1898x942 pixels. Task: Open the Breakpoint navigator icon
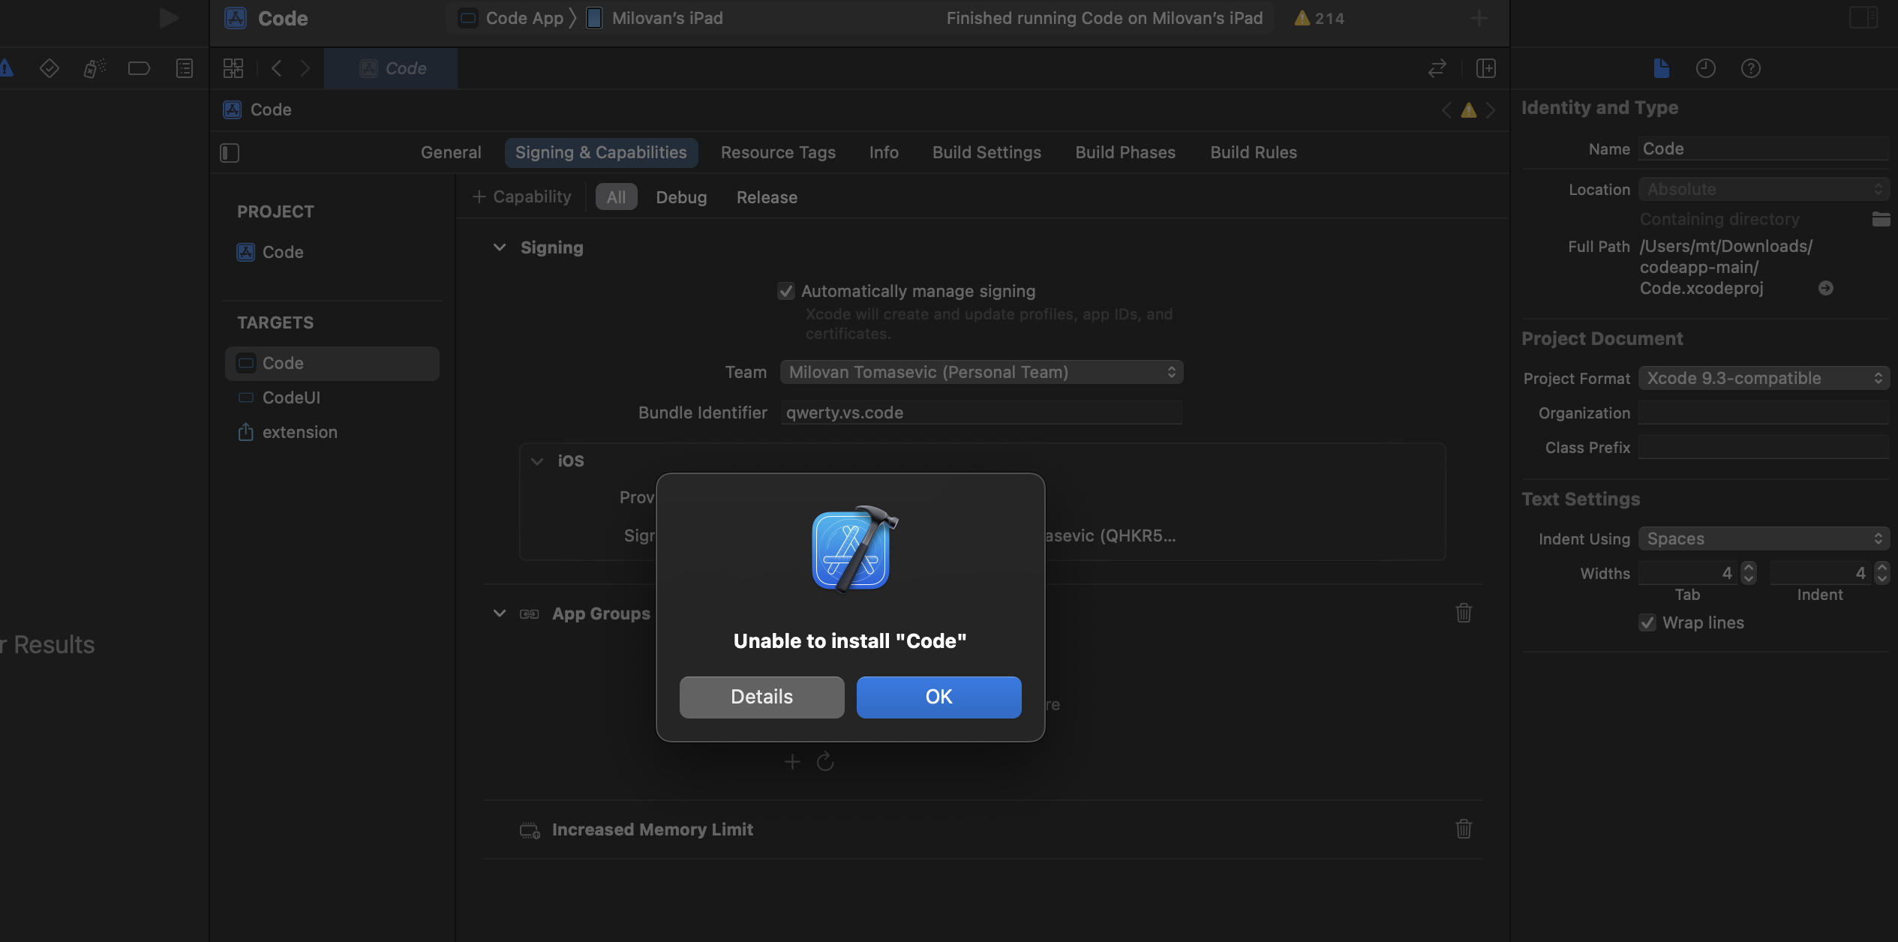(139, 68)
